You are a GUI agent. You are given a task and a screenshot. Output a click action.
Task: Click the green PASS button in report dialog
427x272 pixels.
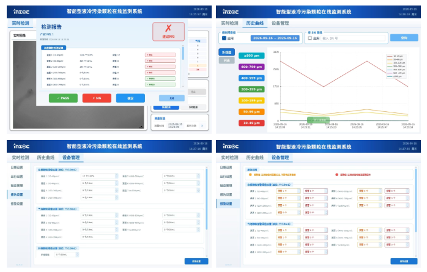pyautogui.click(x=63, y=98)
